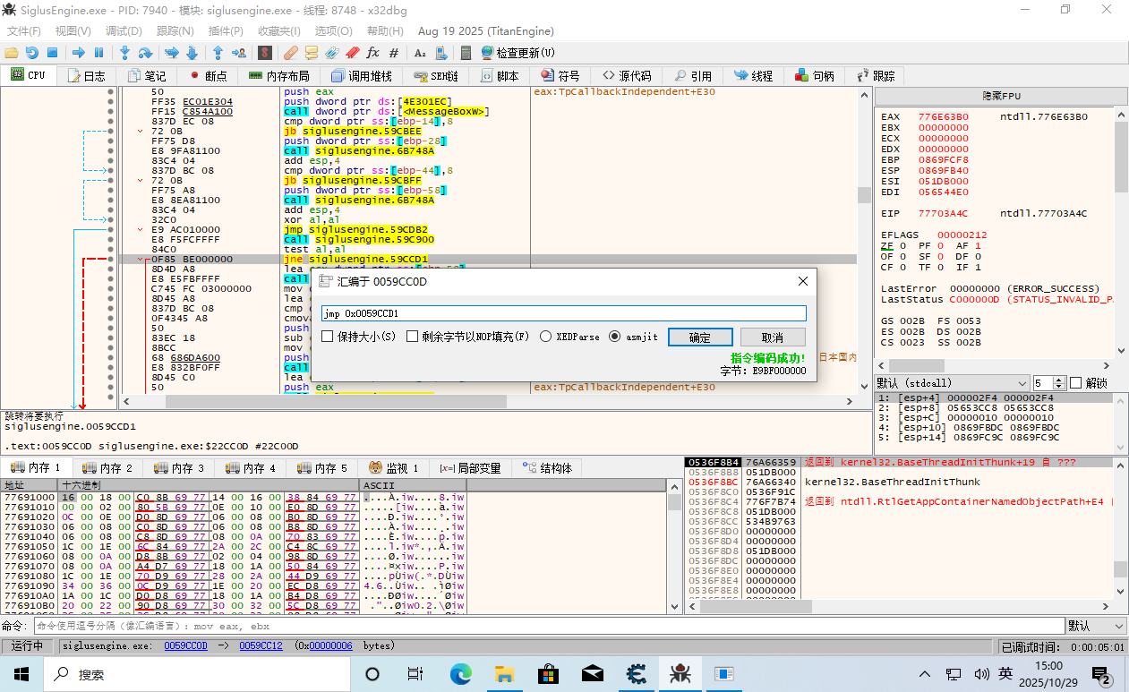Open the 调试(D) menu
This screenshot has height=692, width=1129.
124,31
